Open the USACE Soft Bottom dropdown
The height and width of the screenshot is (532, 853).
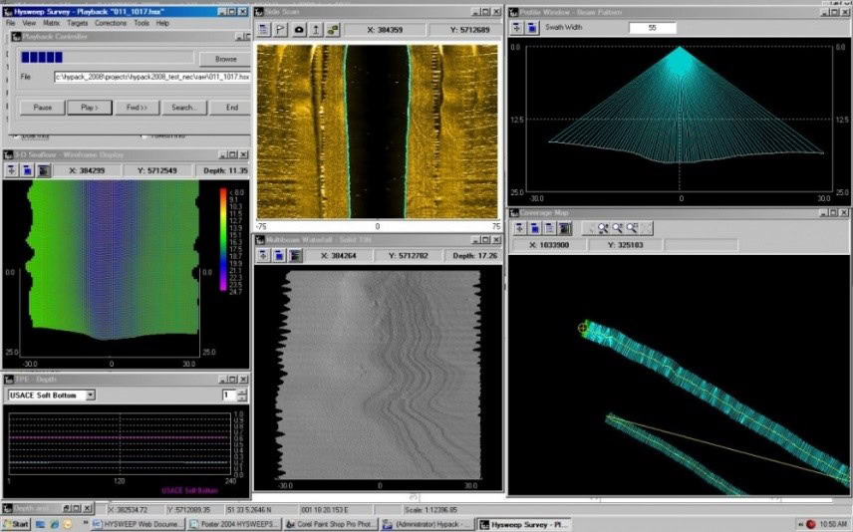[x=91, y=395]
